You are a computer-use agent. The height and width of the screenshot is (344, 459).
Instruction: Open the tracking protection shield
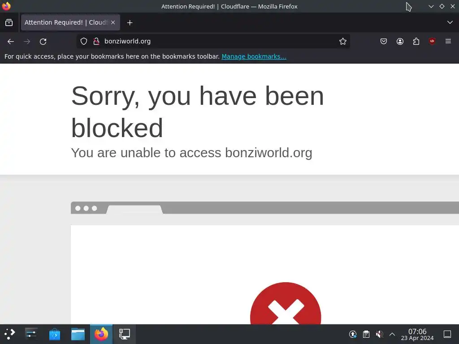coord(84,41)
